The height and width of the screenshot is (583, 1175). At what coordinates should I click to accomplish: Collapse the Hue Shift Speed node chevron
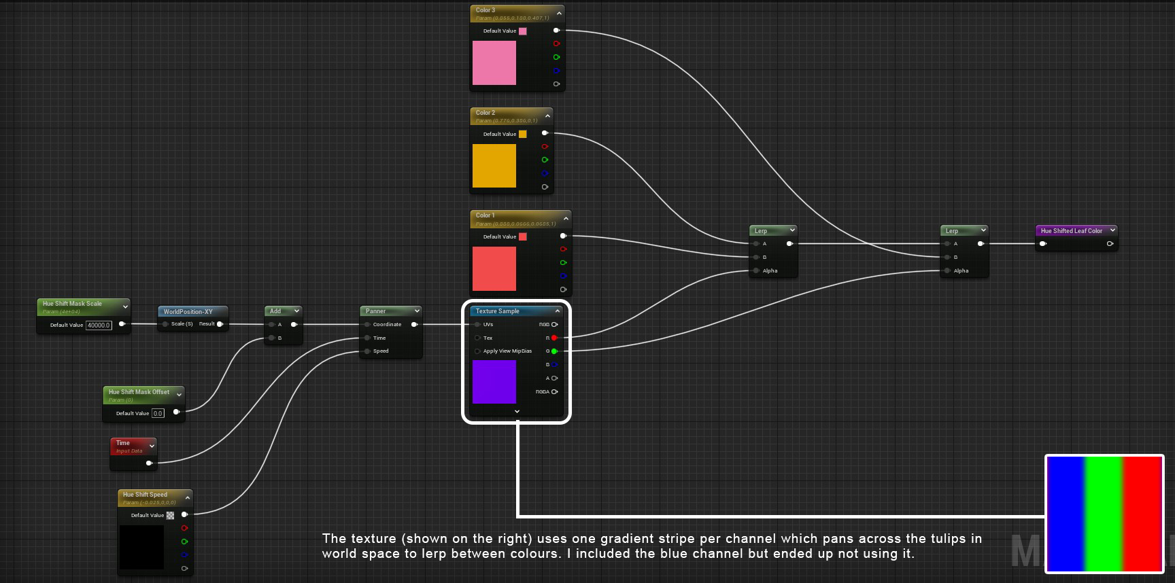click(x=188, y=498)
